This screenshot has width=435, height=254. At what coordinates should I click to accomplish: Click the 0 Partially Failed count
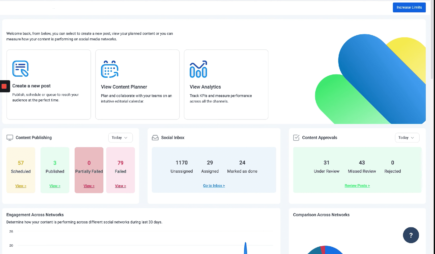[89, 163]
